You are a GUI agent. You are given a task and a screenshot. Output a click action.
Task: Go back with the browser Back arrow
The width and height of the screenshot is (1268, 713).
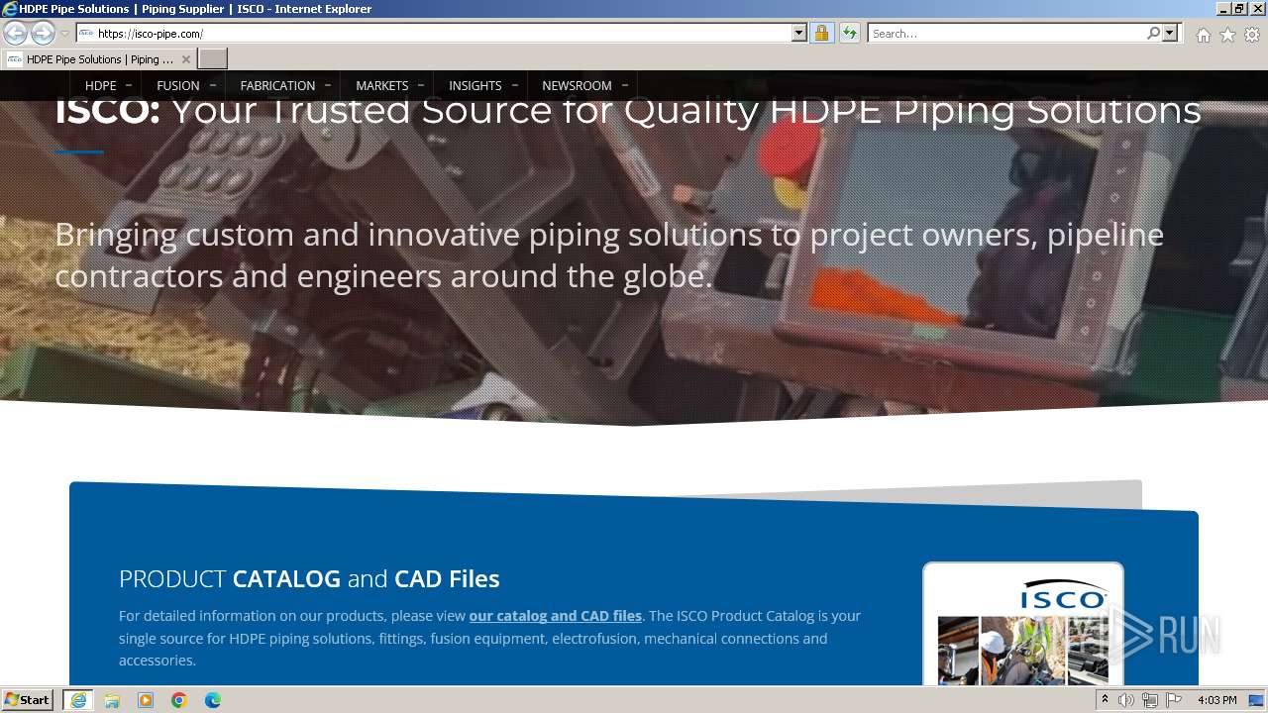(15, 33)
